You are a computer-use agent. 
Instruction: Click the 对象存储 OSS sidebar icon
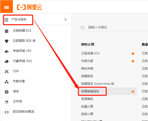coord(7,62)
